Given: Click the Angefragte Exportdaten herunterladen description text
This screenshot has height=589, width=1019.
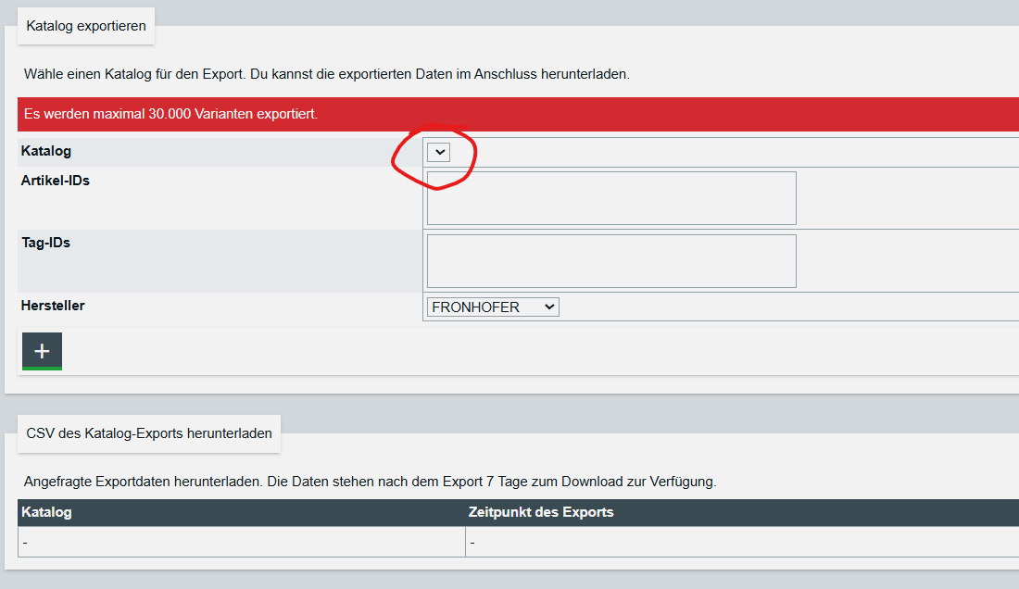Looking at the screenshot, I should coord(370,482).
